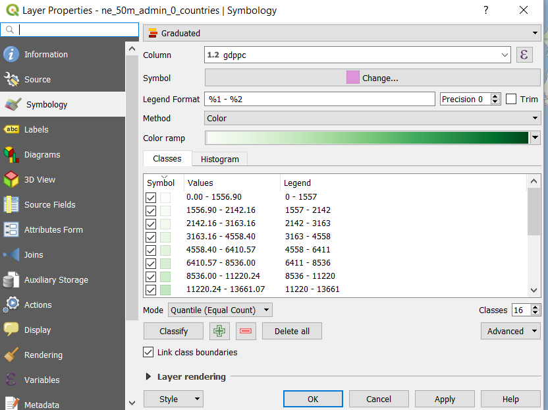Open the Source section wrench icon

11,79
